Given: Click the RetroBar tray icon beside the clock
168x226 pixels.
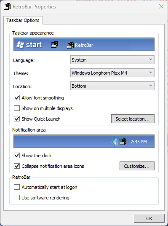Looking at the screenshot, I should coord(123,142).
